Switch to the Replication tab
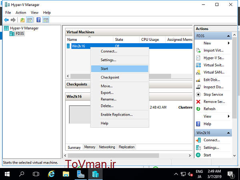 click(126, 147)
